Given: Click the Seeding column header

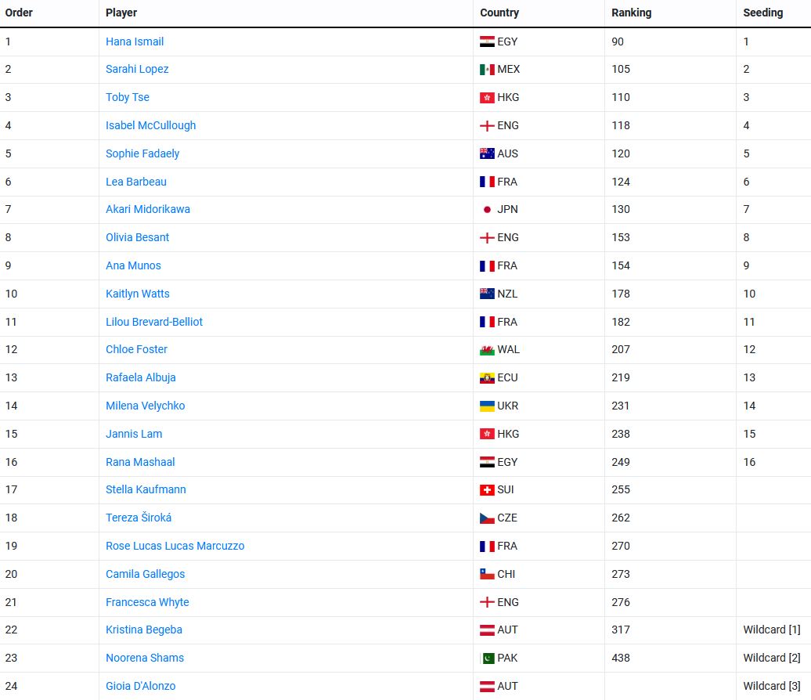Looking at the screenshot, I should click(x=762, y=13).
